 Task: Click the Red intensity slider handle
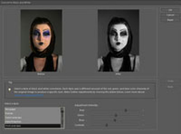[126, 110]
